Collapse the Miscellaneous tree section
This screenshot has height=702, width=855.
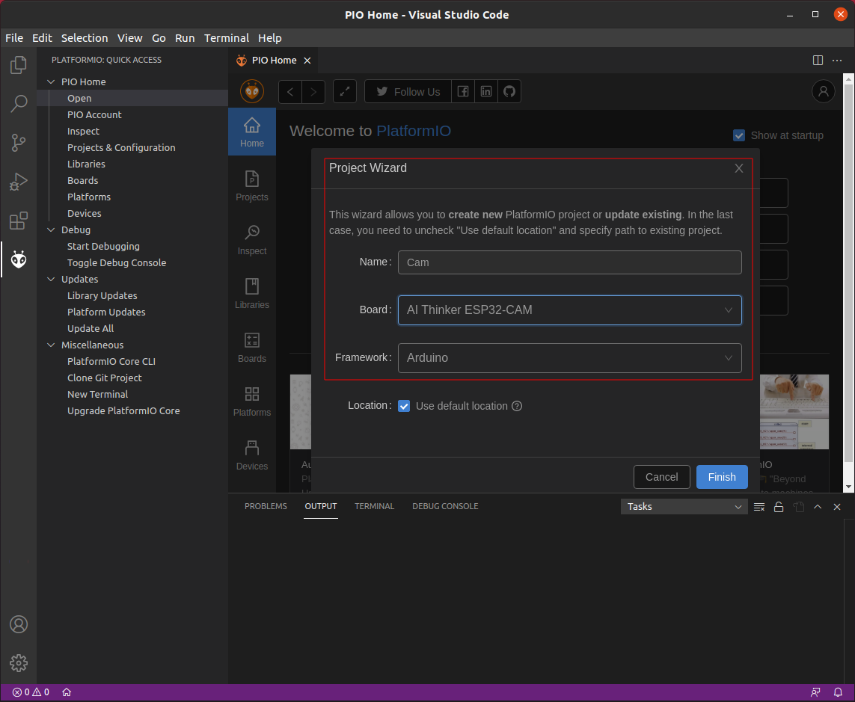52,345
